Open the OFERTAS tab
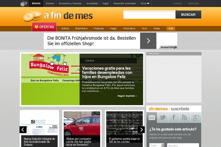Image resolution: width=221 pixels, height=147 pixels. tap(44, 27)
